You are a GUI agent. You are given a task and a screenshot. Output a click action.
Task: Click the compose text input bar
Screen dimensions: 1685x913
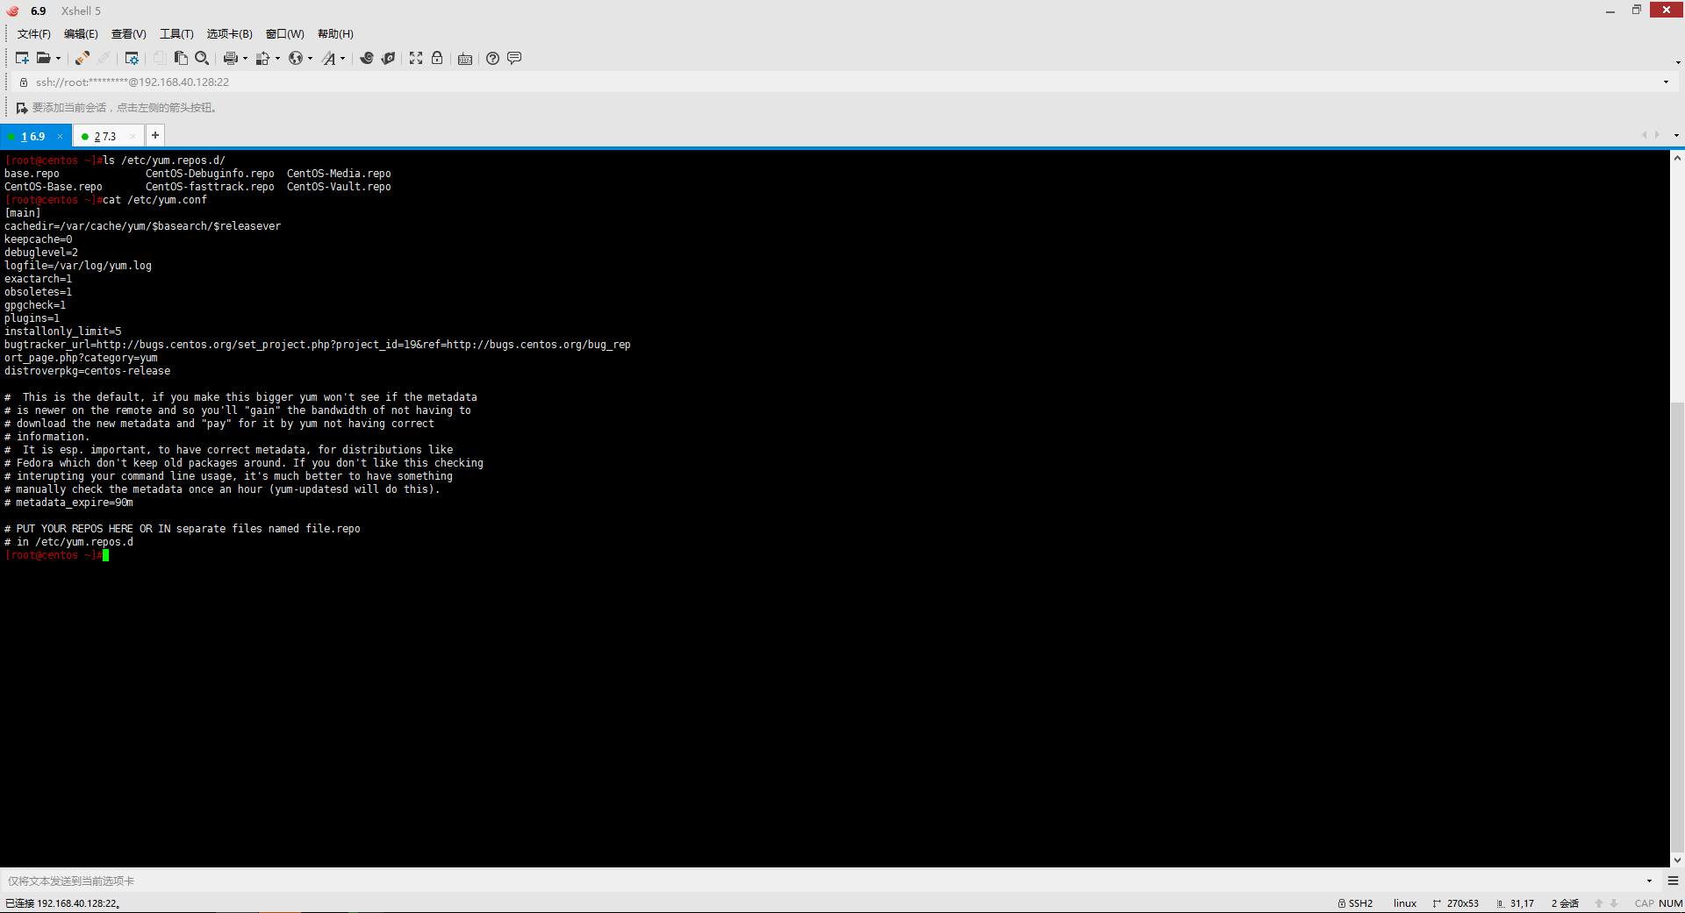(825, 881)
